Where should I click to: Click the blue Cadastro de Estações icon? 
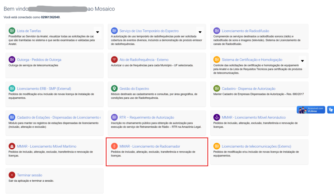tap(12, 117)
